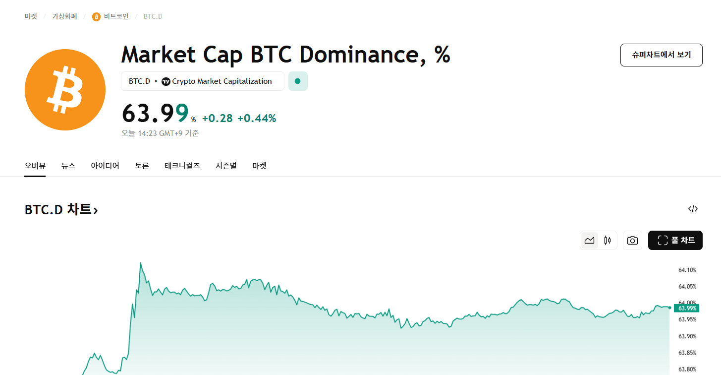Click the green market status dot

coord(298,81)
